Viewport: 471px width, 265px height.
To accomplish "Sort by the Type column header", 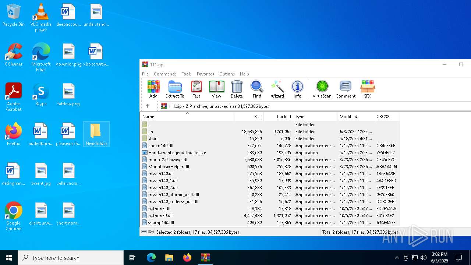I will 315,117.
